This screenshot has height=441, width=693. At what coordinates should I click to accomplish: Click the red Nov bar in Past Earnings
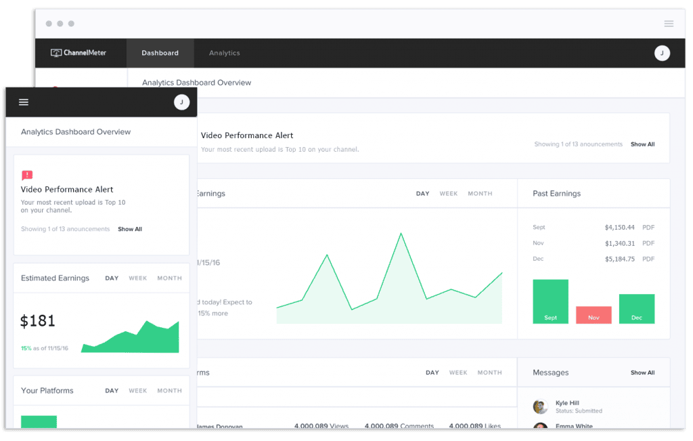point(594,315)
